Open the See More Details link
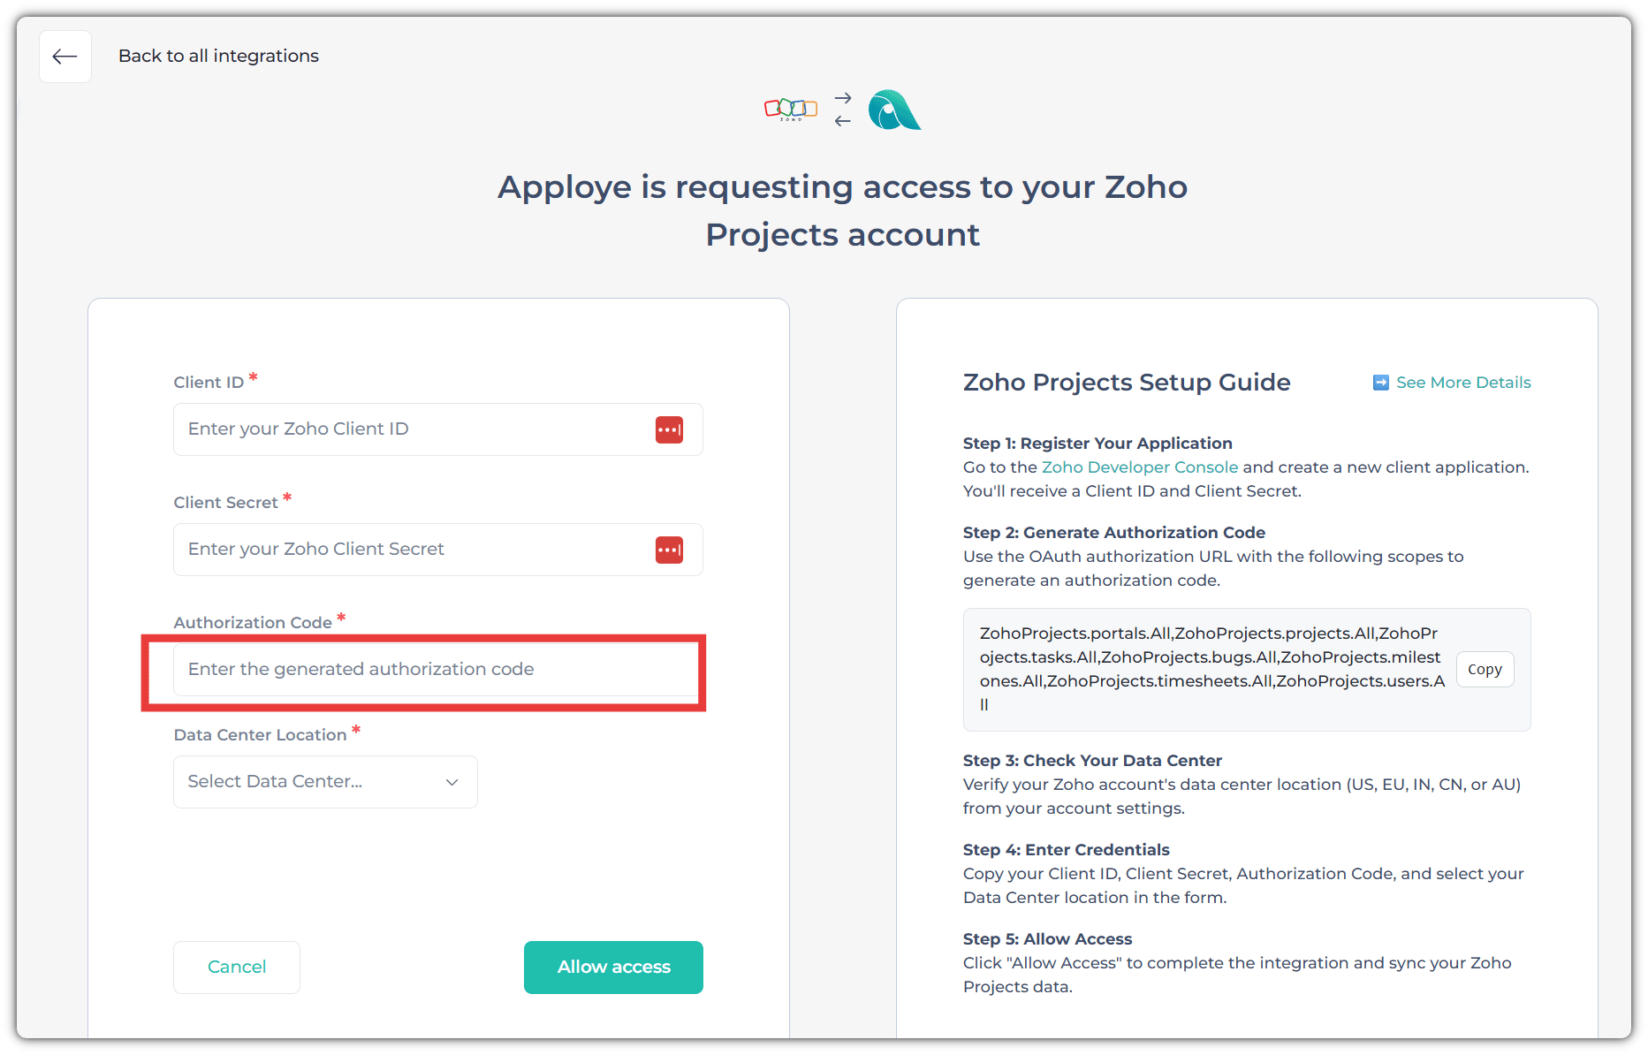 coord(1463,383)
